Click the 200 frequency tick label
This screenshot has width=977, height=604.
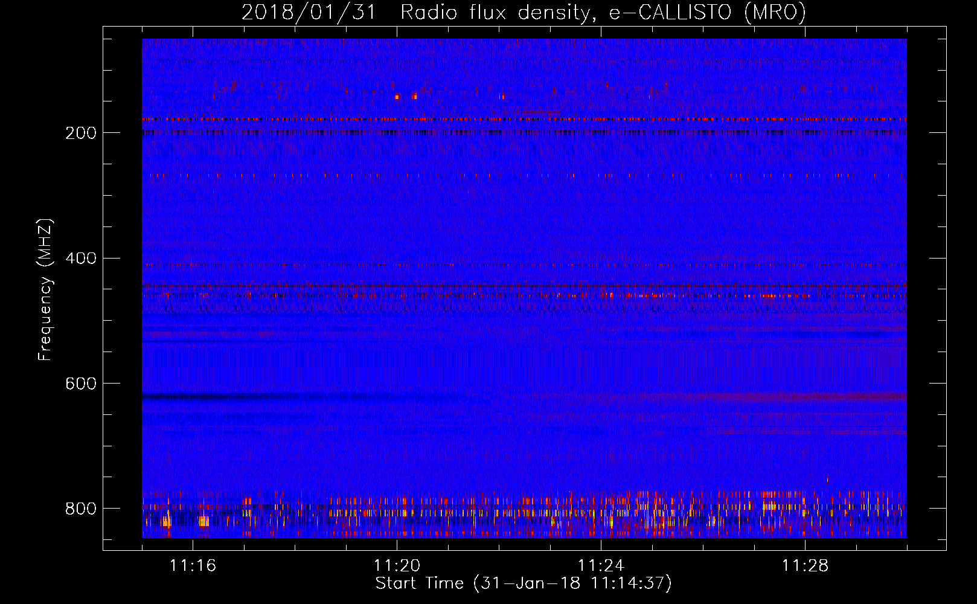81,133
